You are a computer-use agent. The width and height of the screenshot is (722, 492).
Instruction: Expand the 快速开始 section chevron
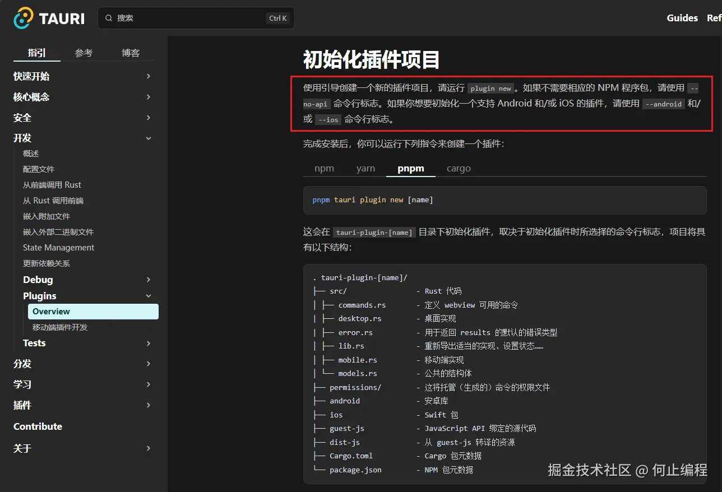coord(149,76)
